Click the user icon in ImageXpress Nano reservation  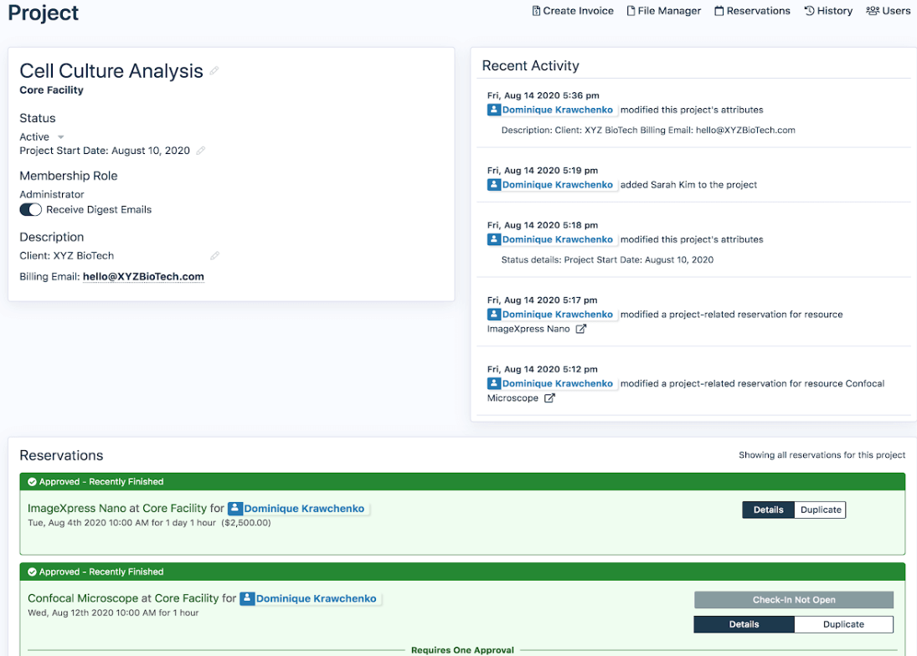(x=235, y=508)
